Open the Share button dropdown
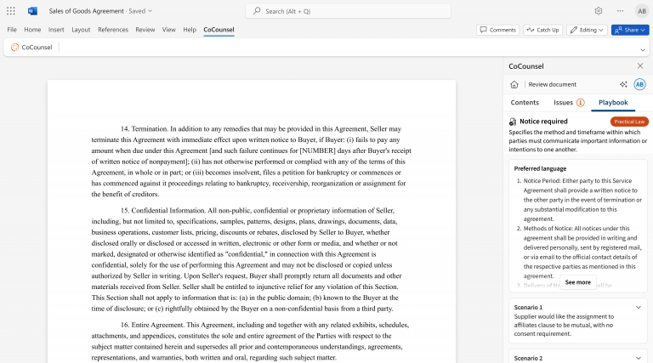Screen dimensions: 653x363 (630, 30)
